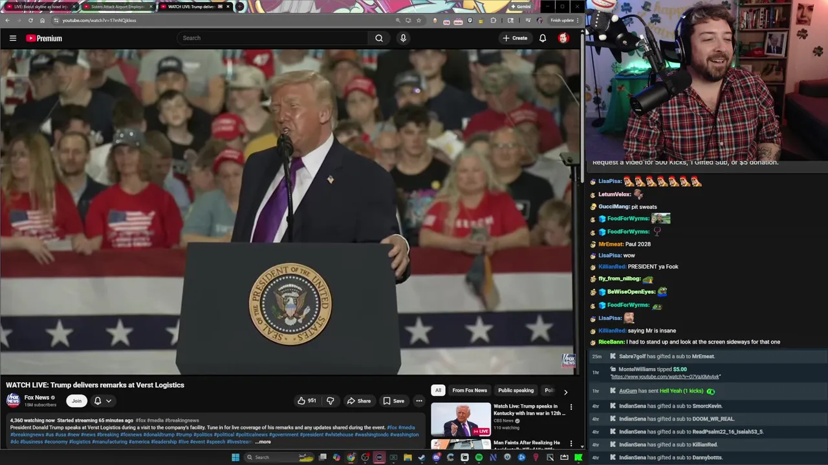Open Task View on the taskbar
This screenshot has width=828, height=465.
tap(322, 457)
